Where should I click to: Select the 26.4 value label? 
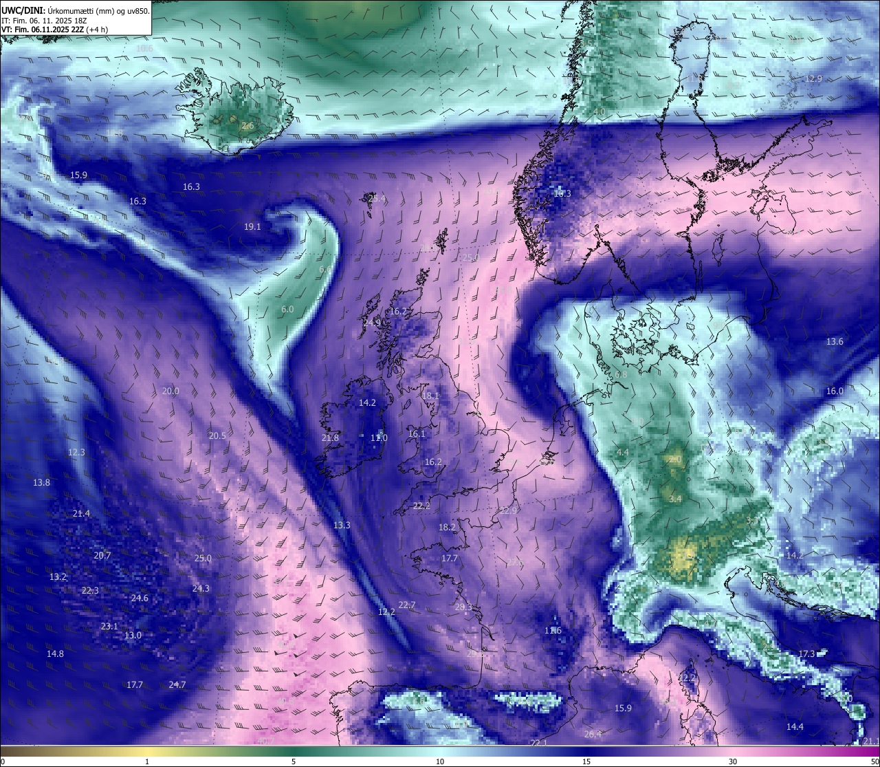pyautogui.click(x=593, y=734)
